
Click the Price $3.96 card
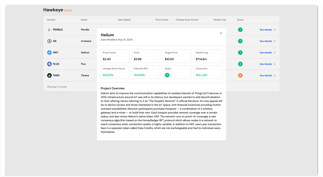(146, 56)
